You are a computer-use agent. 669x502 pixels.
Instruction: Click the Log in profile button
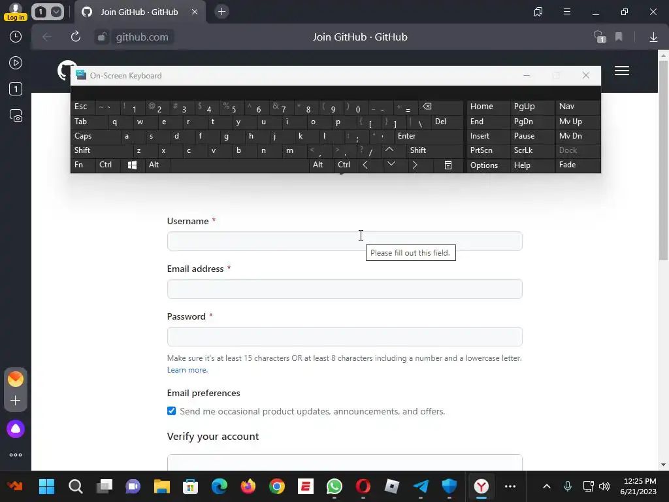[x=16, y=12]
